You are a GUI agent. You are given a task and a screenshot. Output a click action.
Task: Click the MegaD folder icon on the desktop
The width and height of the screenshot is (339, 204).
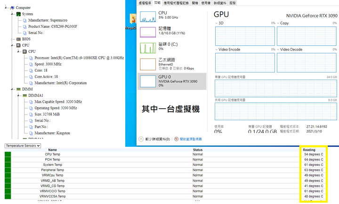(x=132, y=20)
